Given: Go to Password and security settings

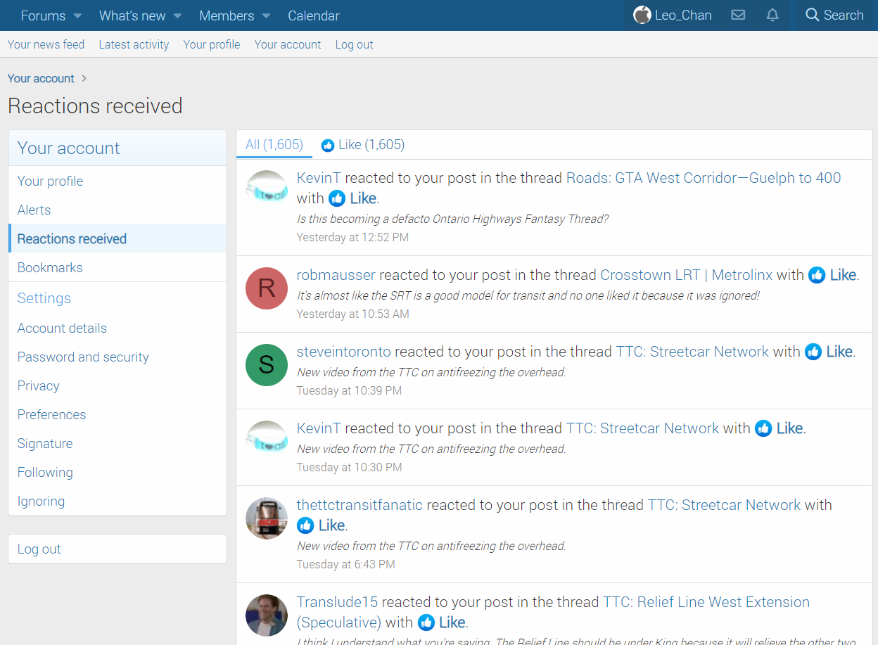Looking at the screenshot, I should click(83, 357).
